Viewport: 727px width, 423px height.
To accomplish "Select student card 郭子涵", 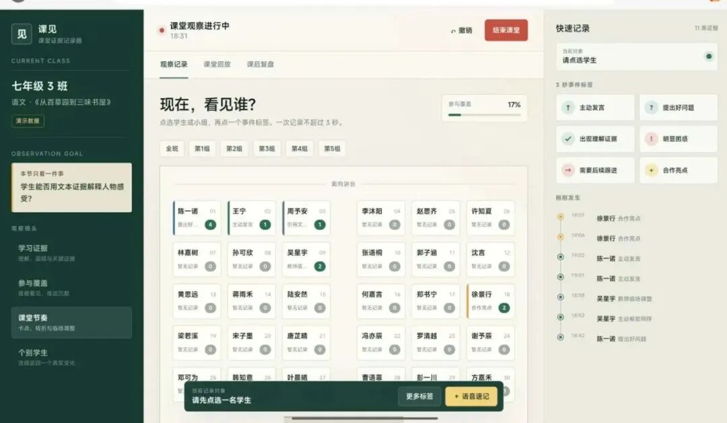I will click(x=436, y=260).
